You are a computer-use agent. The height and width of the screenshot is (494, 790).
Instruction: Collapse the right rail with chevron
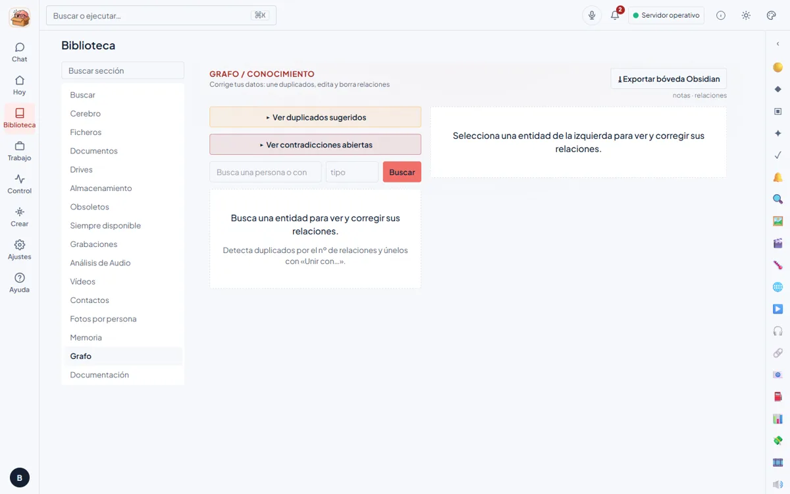778,44
